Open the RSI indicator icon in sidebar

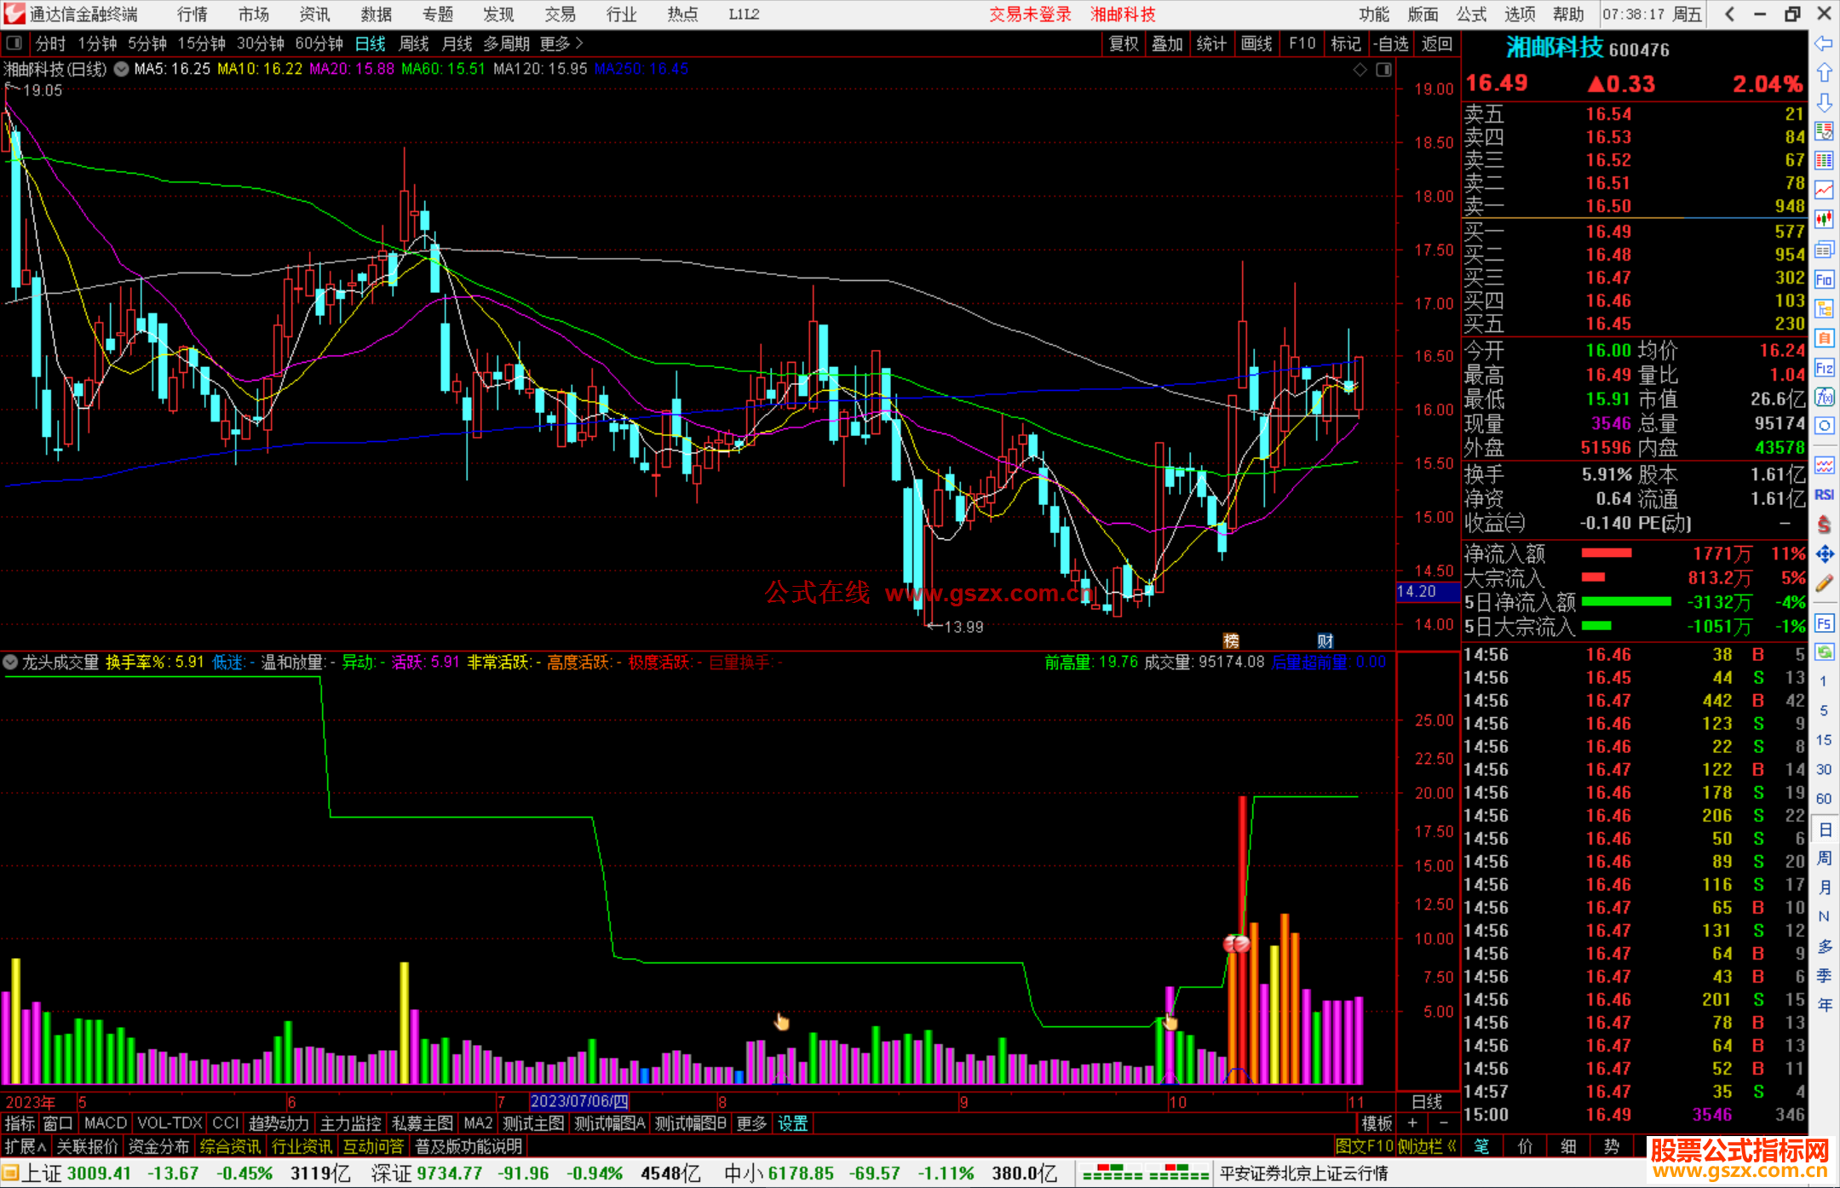click(x=1824, y=495)
